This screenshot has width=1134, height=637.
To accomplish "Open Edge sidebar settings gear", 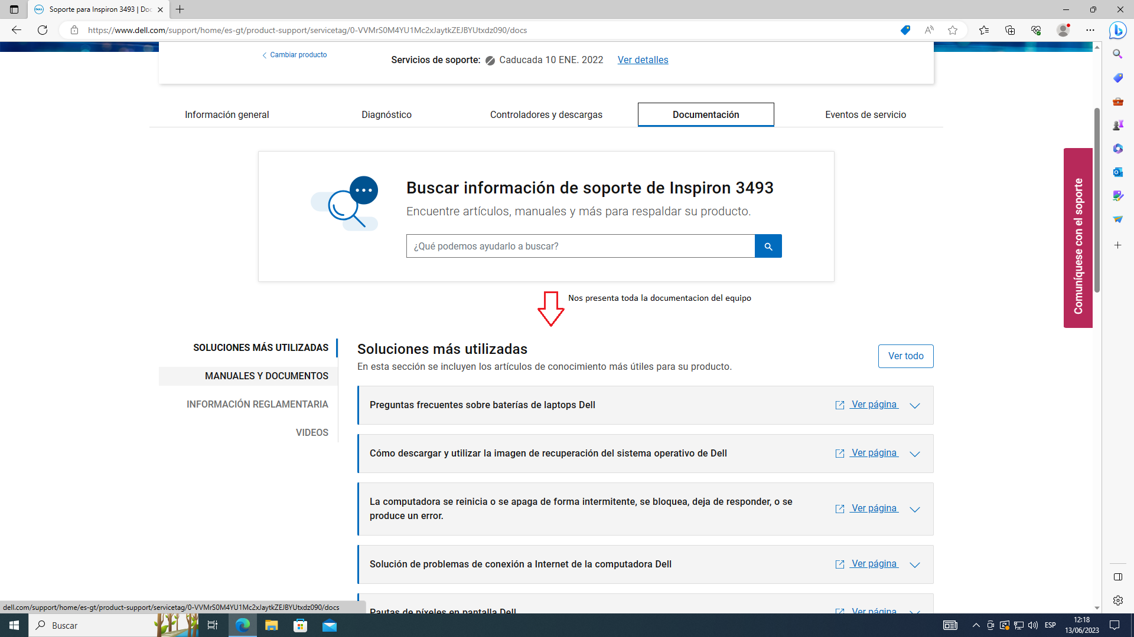I will 1117,600.
